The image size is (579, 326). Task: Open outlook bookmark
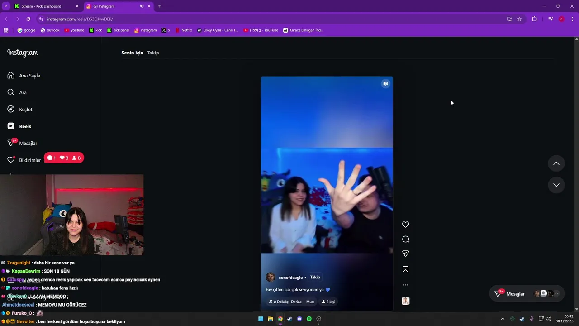[x=50, y=30]
